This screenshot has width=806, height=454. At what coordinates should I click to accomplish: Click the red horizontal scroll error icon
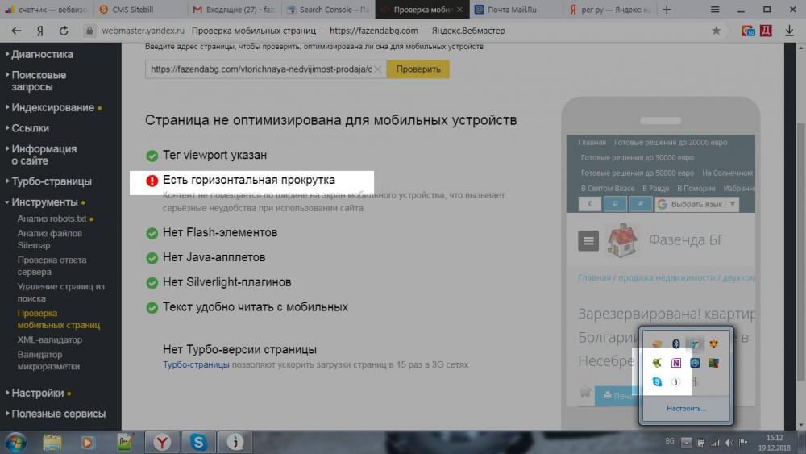coord(152,181)
